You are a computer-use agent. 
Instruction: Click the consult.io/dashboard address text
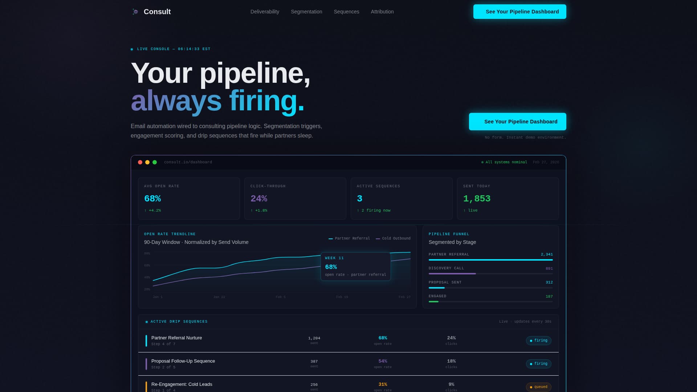tap(188, 162)
